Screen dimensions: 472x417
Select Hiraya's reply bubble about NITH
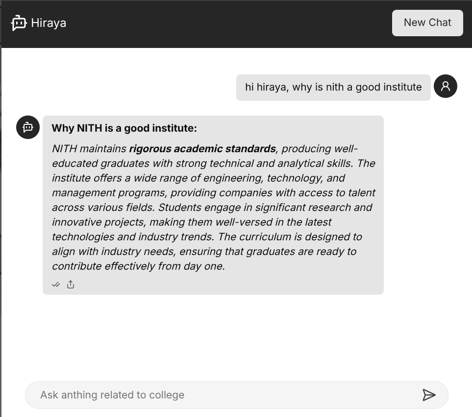pos(213,204)
